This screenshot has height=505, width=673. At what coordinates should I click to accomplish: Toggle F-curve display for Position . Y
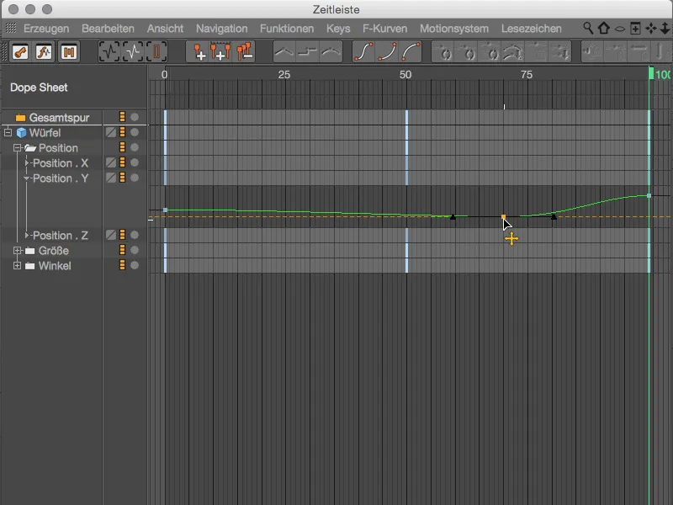point(111,178)
